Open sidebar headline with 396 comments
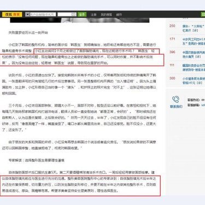Screen dimensions: 205x205 pos(194,55)
